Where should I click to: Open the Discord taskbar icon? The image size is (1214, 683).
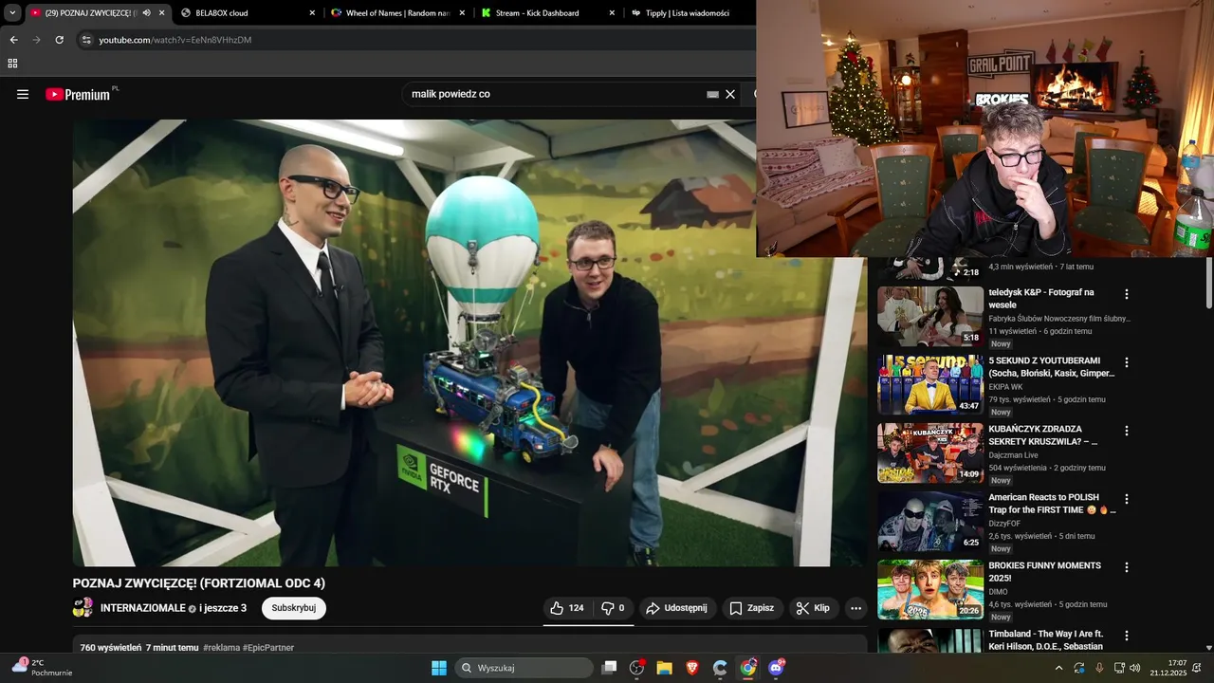pos(777,668)
